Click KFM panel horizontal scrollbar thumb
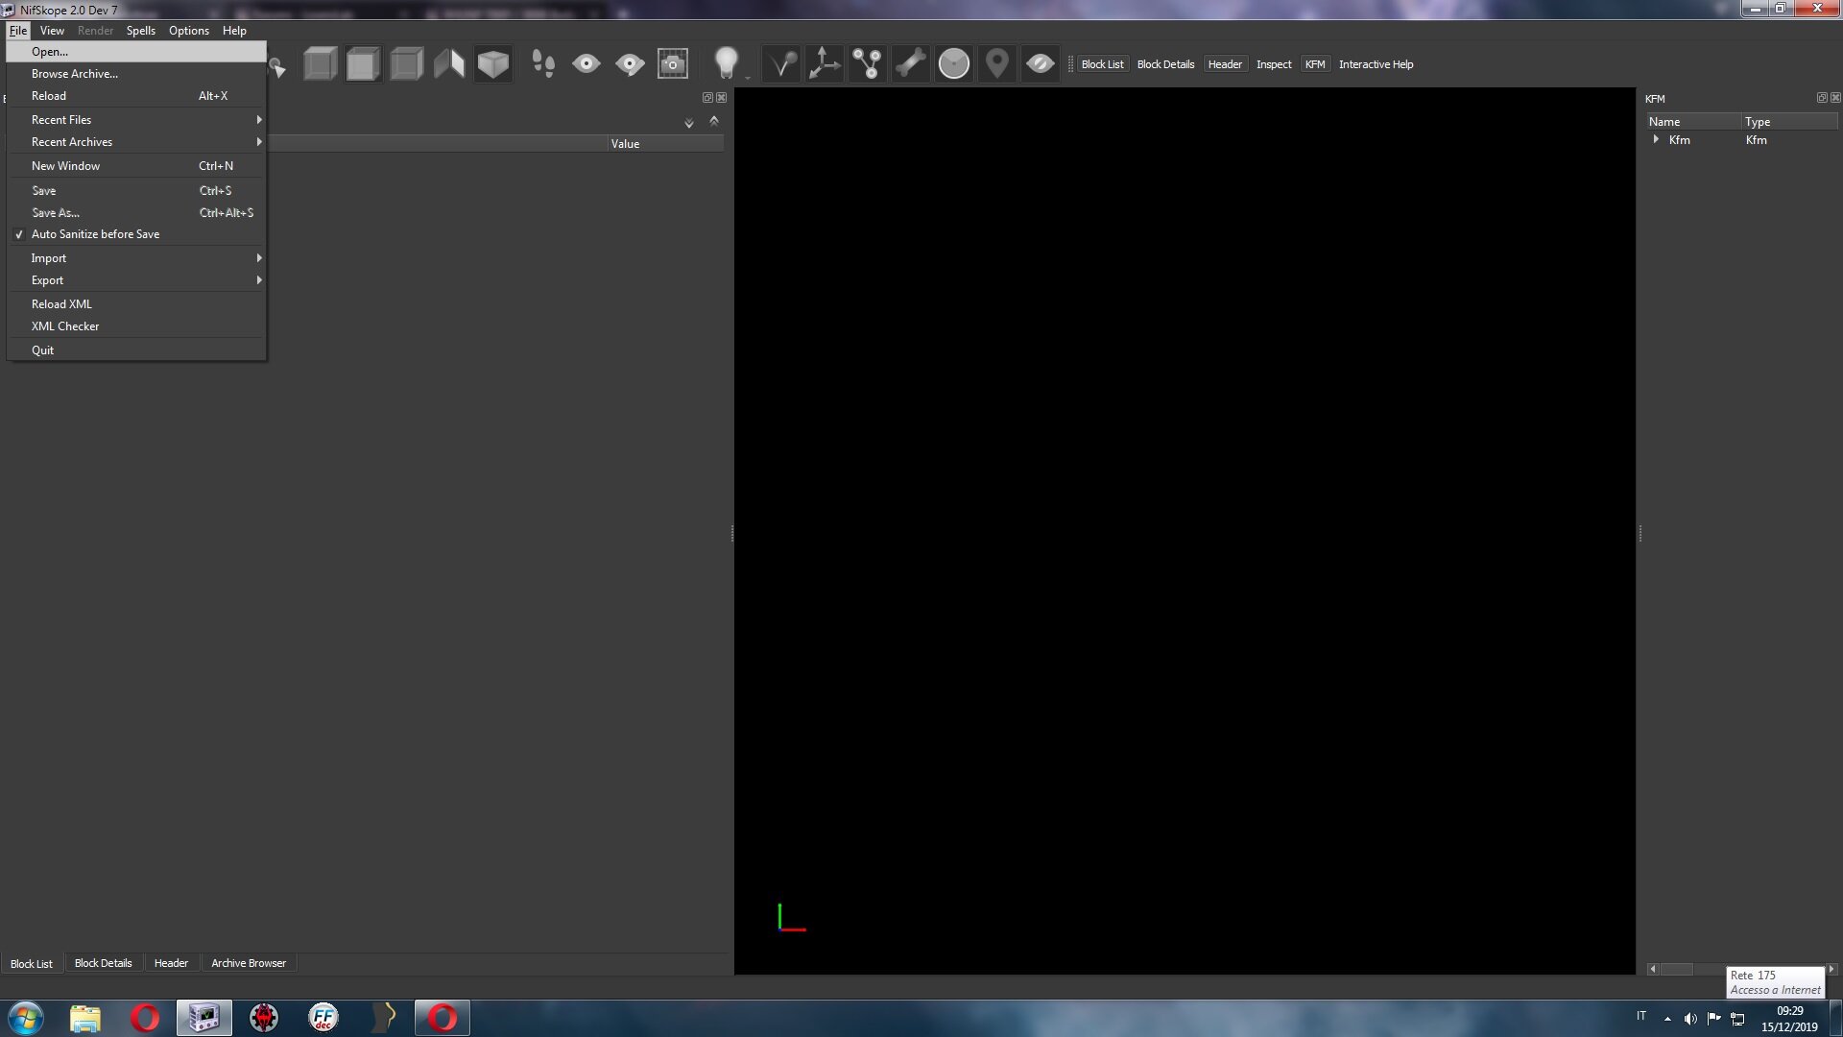This screenshot has height=1037, width=1843. pos(1677,970)
